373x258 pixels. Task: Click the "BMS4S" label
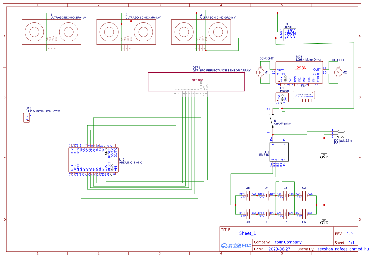264,155
